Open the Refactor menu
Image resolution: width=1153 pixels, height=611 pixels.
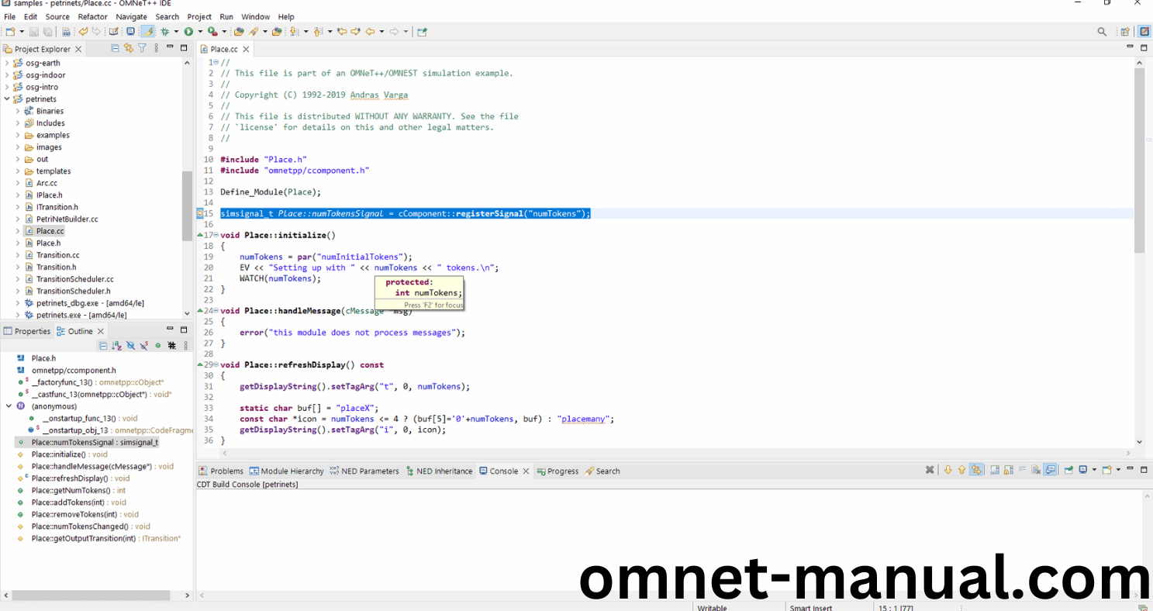coord(92,16)
